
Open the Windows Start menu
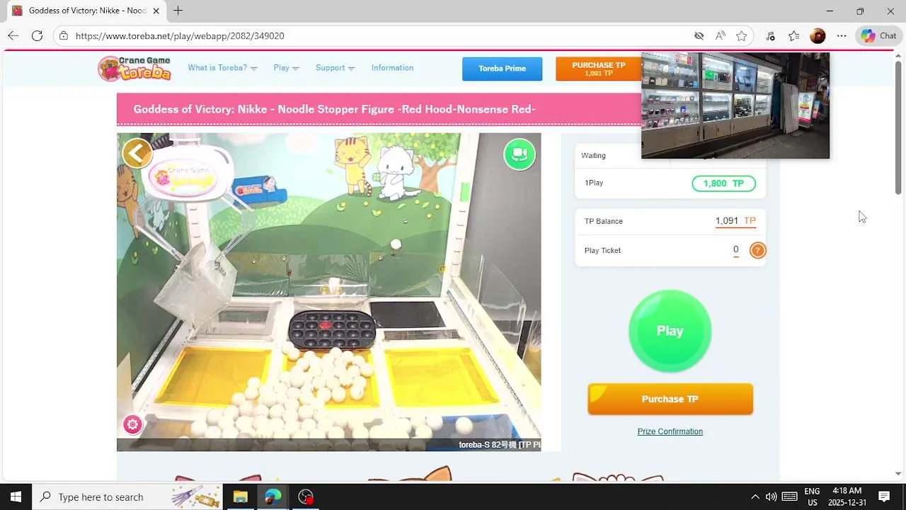(x=16, y=497)
